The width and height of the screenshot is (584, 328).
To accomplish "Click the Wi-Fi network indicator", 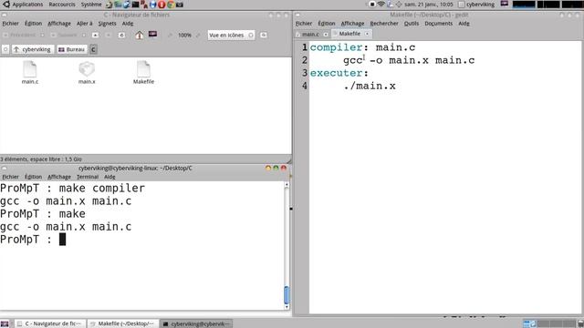I will pyautogui.click(x=381, y=5).
